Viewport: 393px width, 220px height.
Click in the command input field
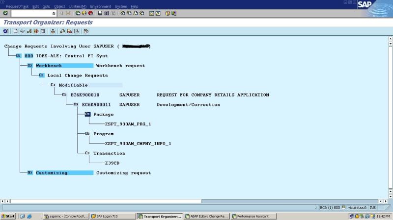(x=31, y=13)
